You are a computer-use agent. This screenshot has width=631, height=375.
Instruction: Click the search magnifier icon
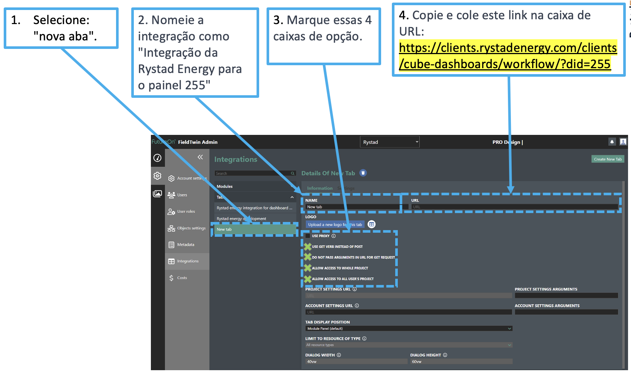tap(293, 173)
